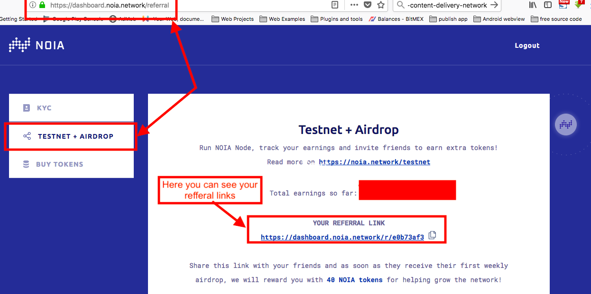The height and width of the screenshot is (294, 591).
Task: Copy referral link with the copy icon
Action: (x=432, y=235)
